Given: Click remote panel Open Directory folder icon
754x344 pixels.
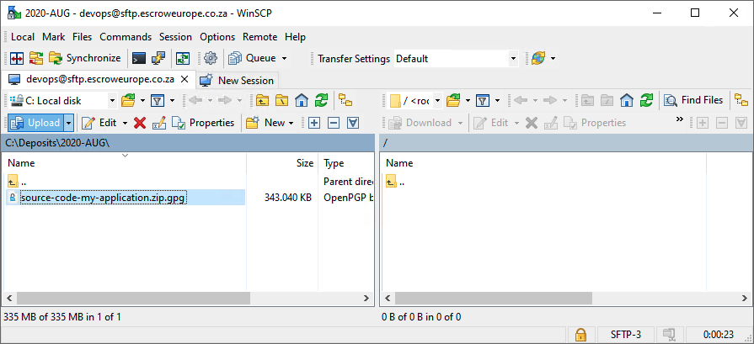Looking at the screenshot, I should point(453,101).
